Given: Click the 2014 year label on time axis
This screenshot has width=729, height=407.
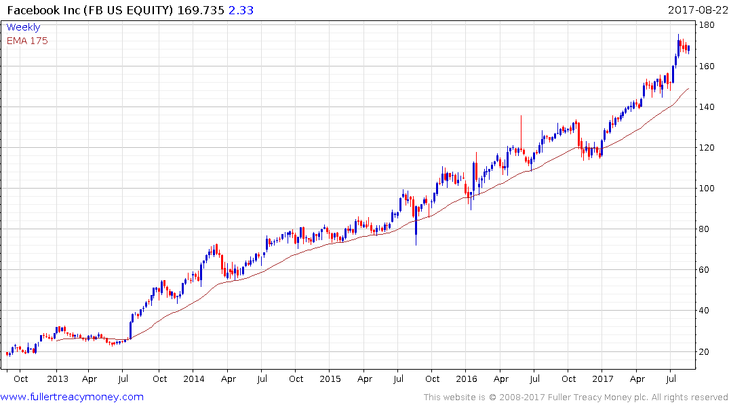Looking at the screenshot, I should pos(194,379).
